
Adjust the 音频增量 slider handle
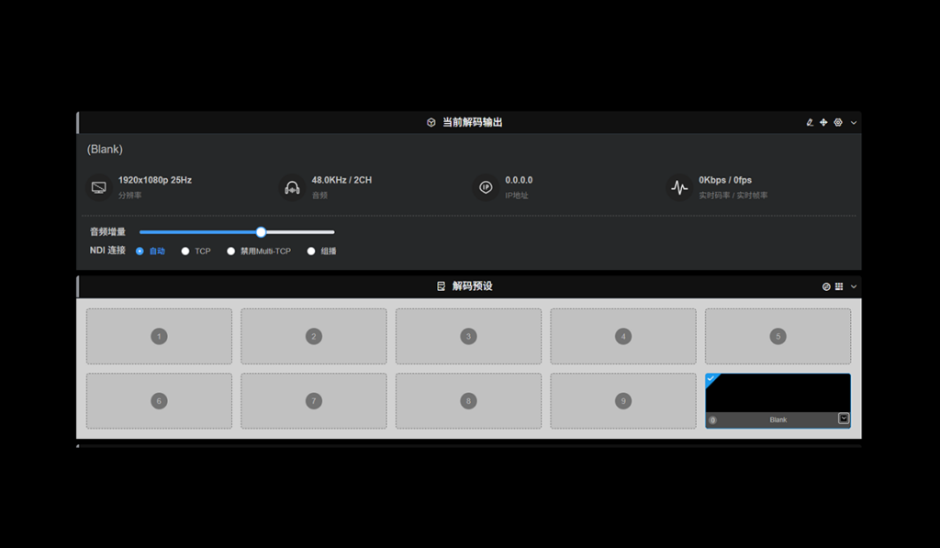(x=261, y=232)
